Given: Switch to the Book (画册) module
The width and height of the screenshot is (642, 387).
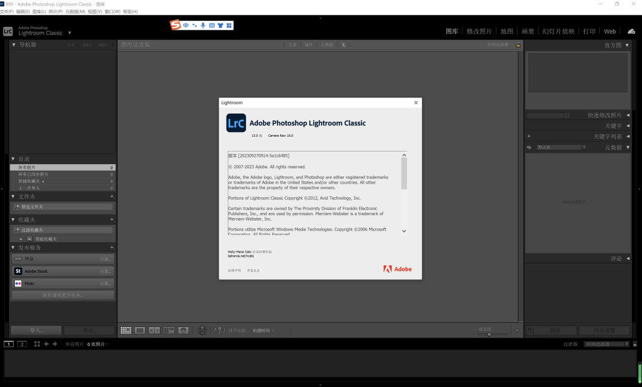Looking at the screenshot, I should 528,31.
